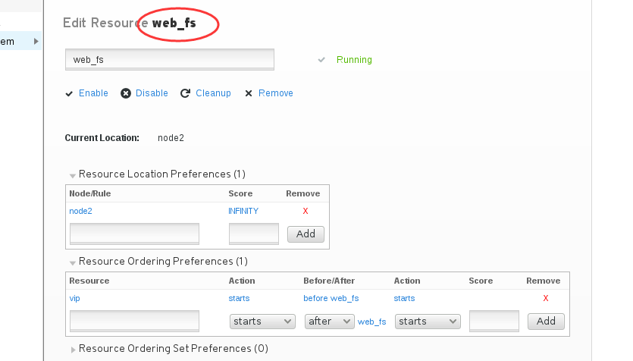
Task: Click the sidebar arrow next to 'em'
Action: [x=36, y=41]
